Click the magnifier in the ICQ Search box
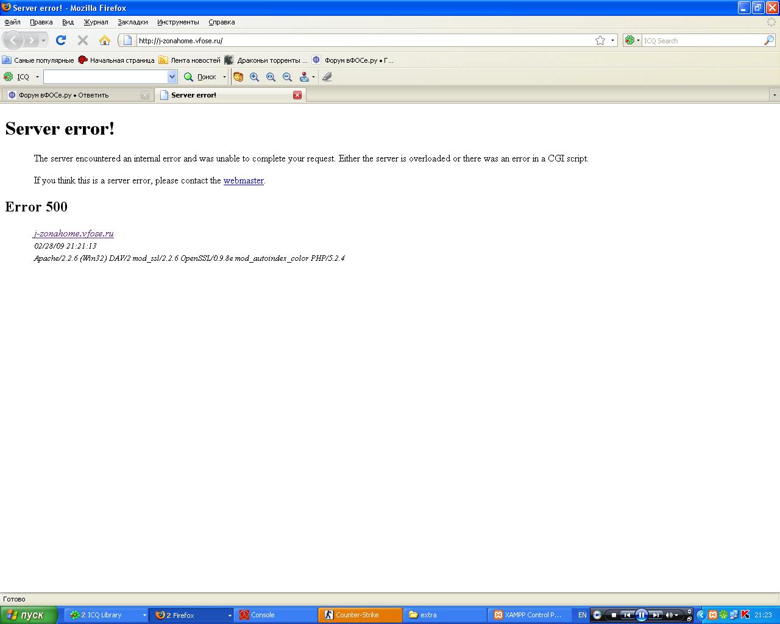This screenshot has width=780, height=624. pos(768,40)
